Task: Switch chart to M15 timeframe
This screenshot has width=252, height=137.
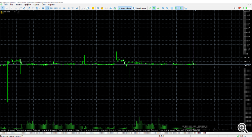Action: coord(52,8)
